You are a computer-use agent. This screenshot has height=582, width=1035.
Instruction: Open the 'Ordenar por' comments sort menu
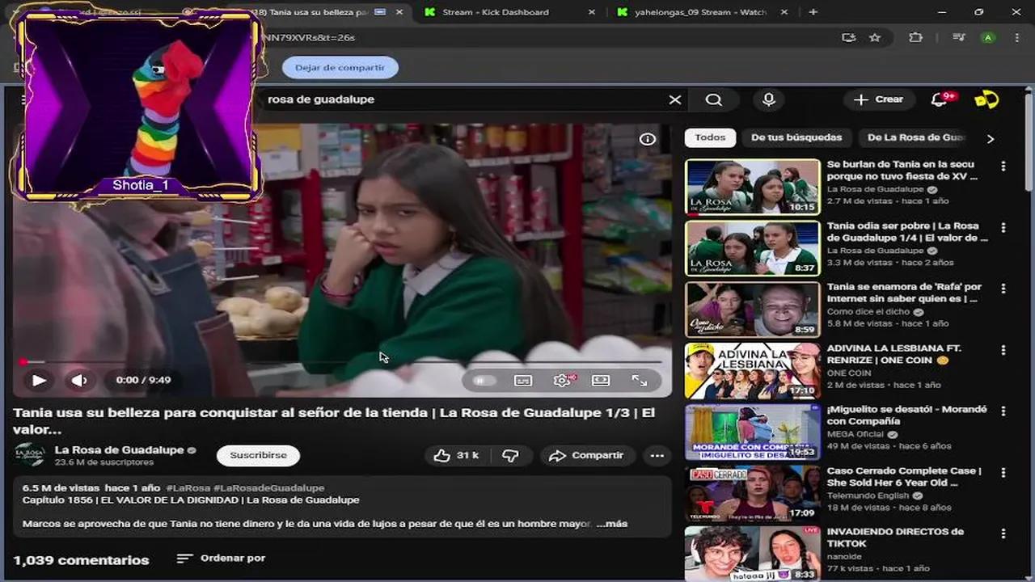pos(222,559)
